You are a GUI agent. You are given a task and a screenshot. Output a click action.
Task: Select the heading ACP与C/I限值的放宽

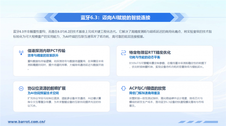coord(147,88)
